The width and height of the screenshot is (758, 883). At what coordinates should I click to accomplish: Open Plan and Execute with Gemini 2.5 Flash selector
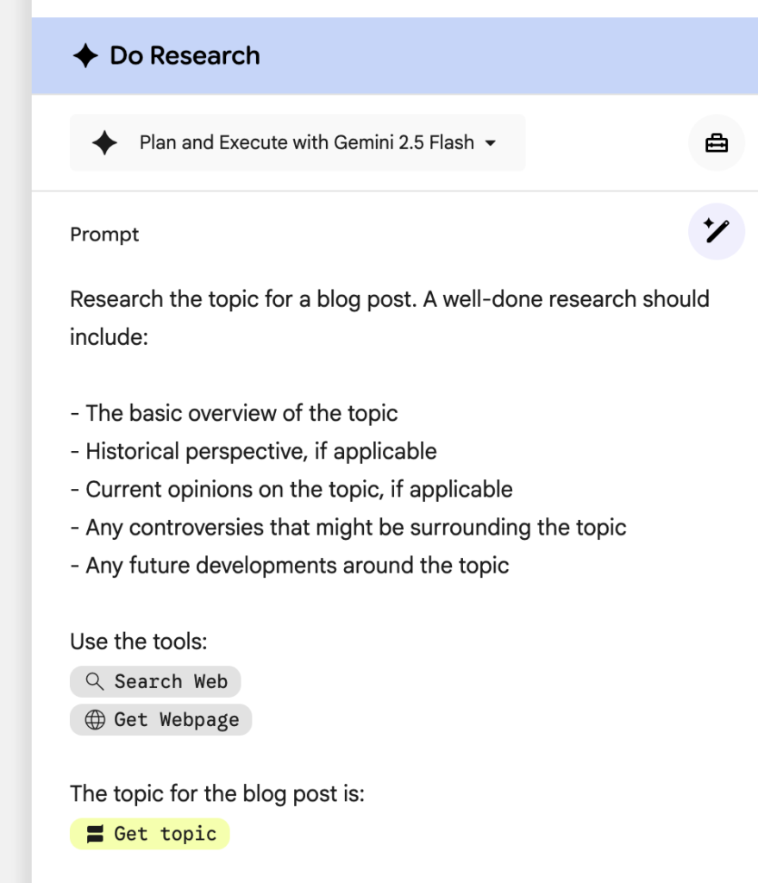click(306, 143)
